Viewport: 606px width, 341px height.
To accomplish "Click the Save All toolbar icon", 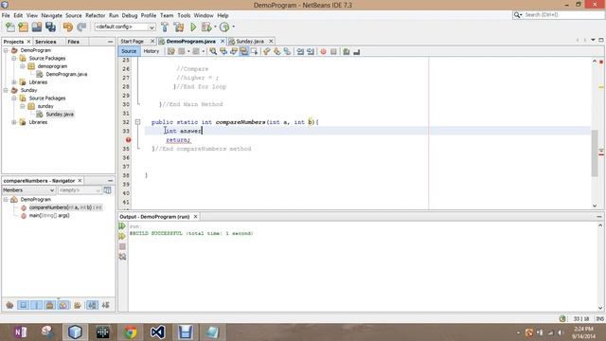I will click(50, 27).
